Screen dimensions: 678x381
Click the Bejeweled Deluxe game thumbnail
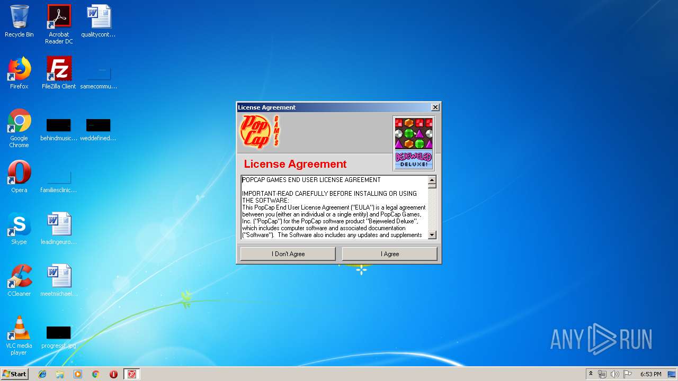414,143
